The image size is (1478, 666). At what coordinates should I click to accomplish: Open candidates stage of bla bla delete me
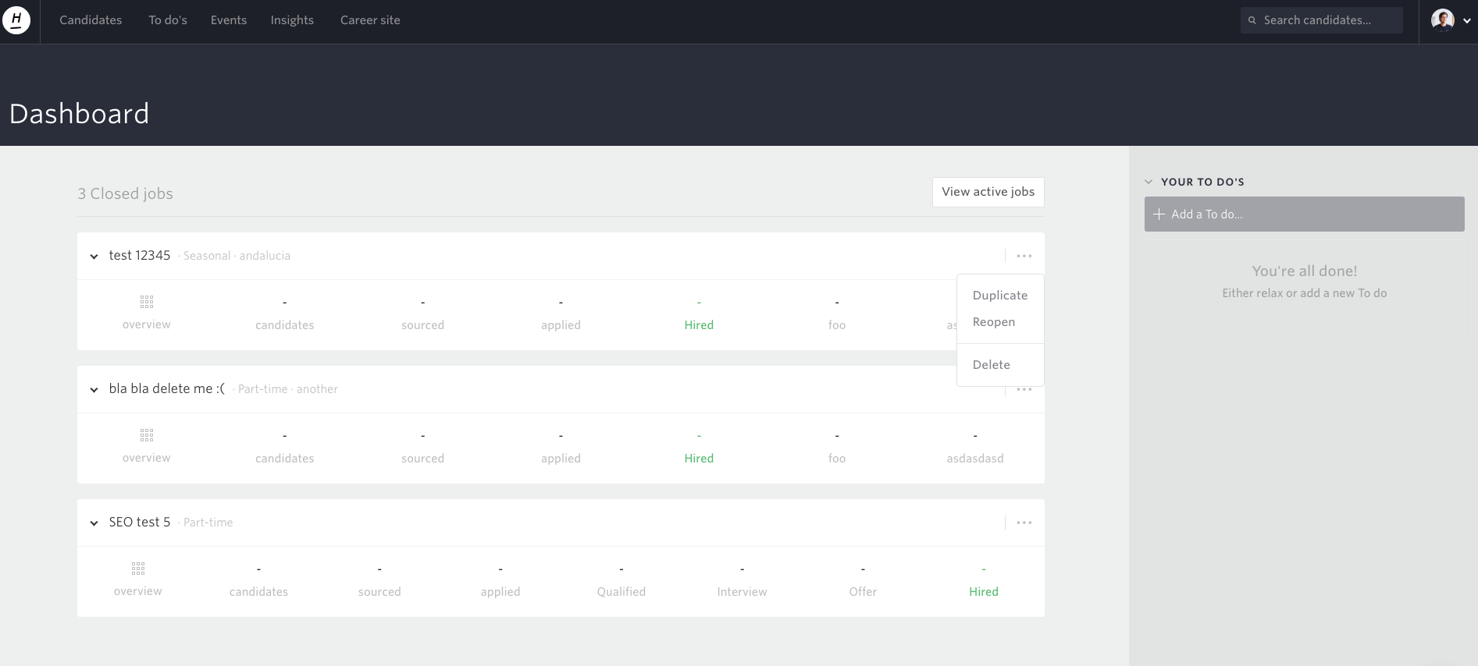coord(285,448)
